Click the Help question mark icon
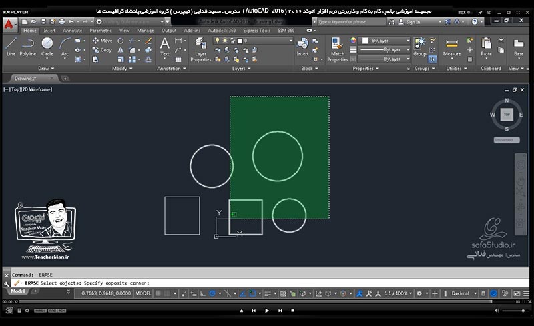 [x=475, y=21]
